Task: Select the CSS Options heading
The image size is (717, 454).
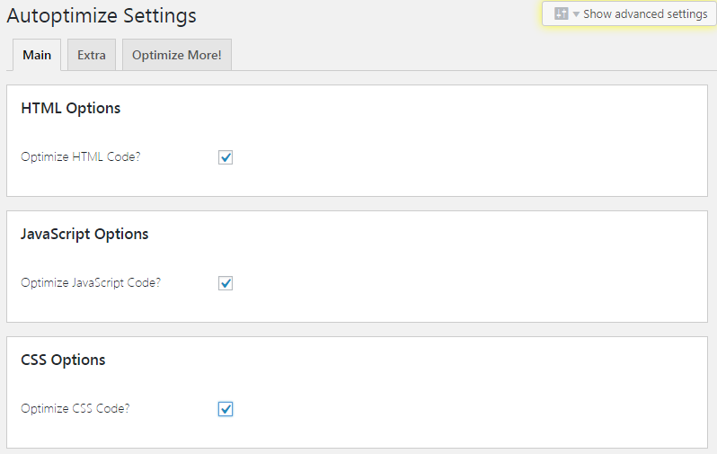Action: click(x=63, y=360)
